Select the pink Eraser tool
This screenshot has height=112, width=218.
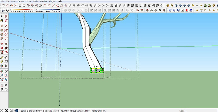pos(6,21)
